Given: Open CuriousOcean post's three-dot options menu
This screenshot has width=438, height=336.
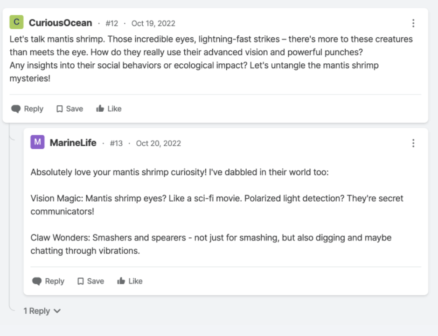Looking at the screenshot, I should [413, 23].
